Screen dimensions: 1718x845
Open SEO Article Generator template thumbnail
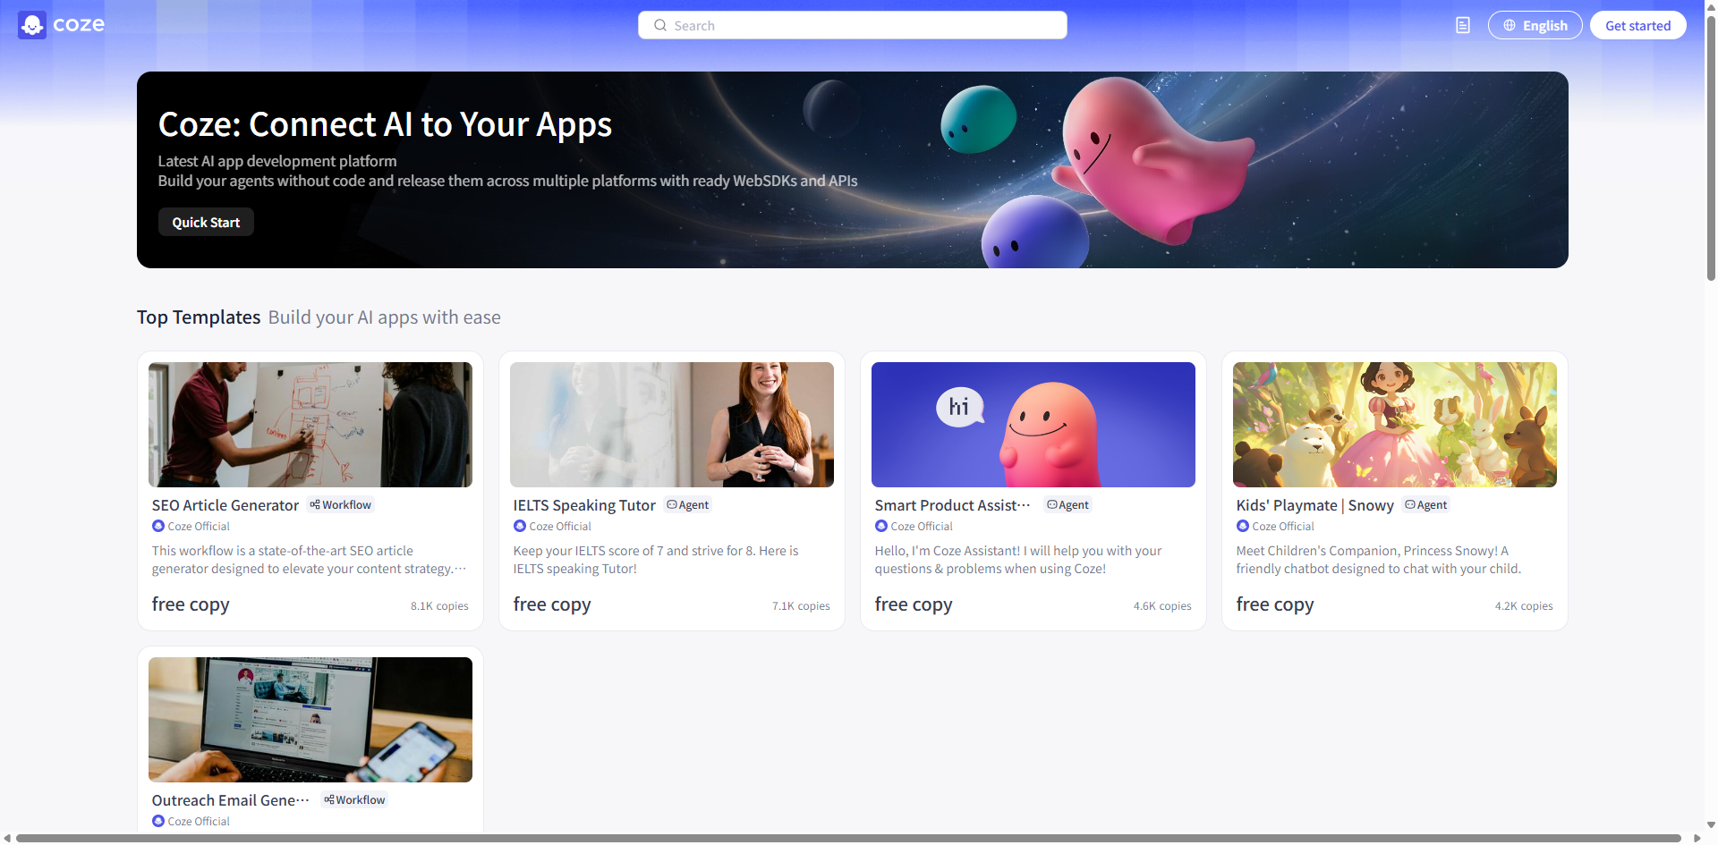(x=310, y=425)
